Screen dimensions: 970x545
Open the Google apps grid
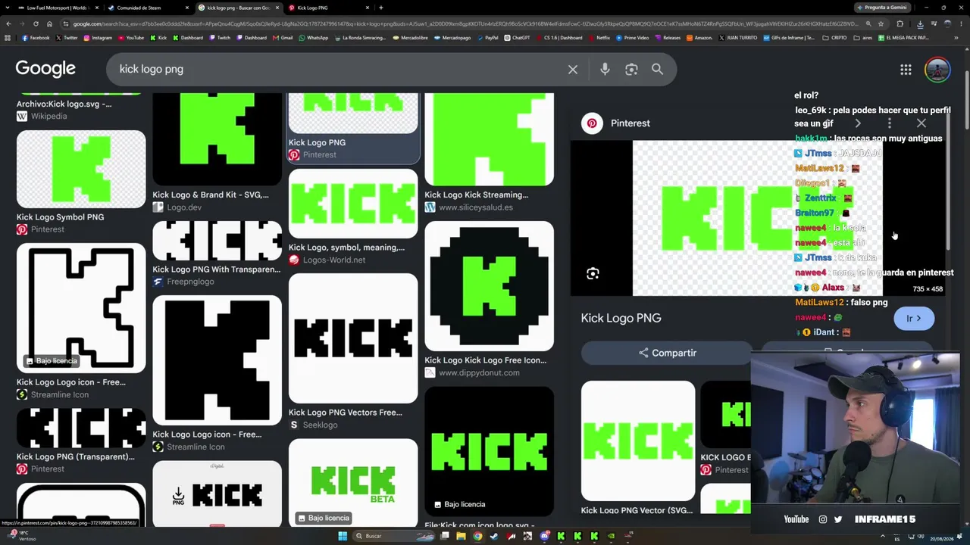click(x=906, y=70)
